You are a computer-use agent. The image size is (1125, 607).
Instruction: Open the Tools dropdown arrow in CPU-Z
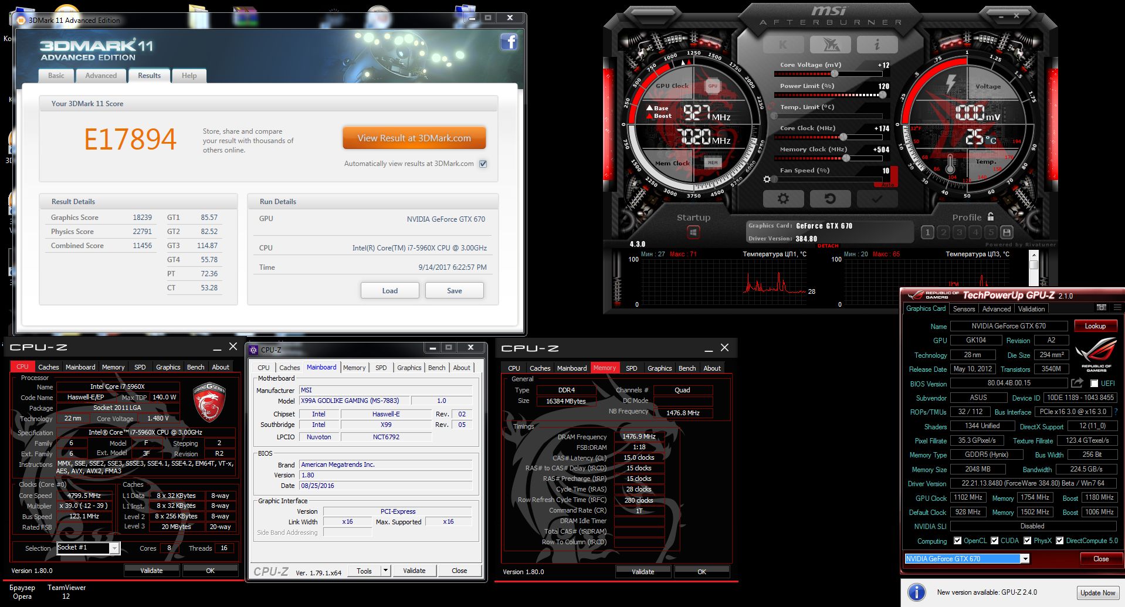385,570
